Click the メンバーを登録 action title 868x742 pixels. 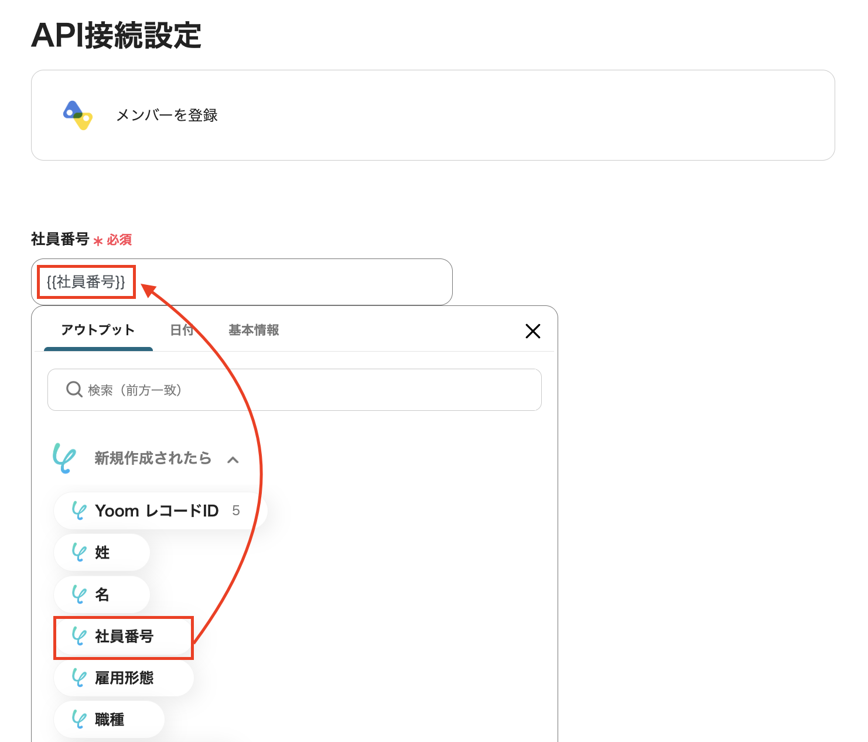[x=167, y=115]
